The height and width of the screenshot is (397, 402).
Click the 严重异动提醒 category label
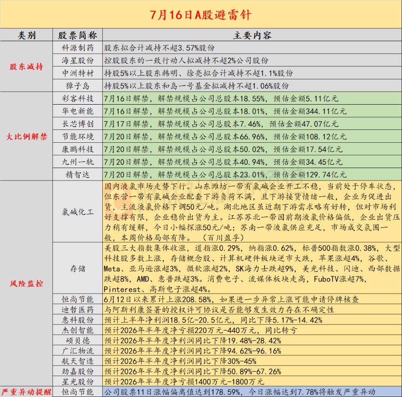coord(26,392)
